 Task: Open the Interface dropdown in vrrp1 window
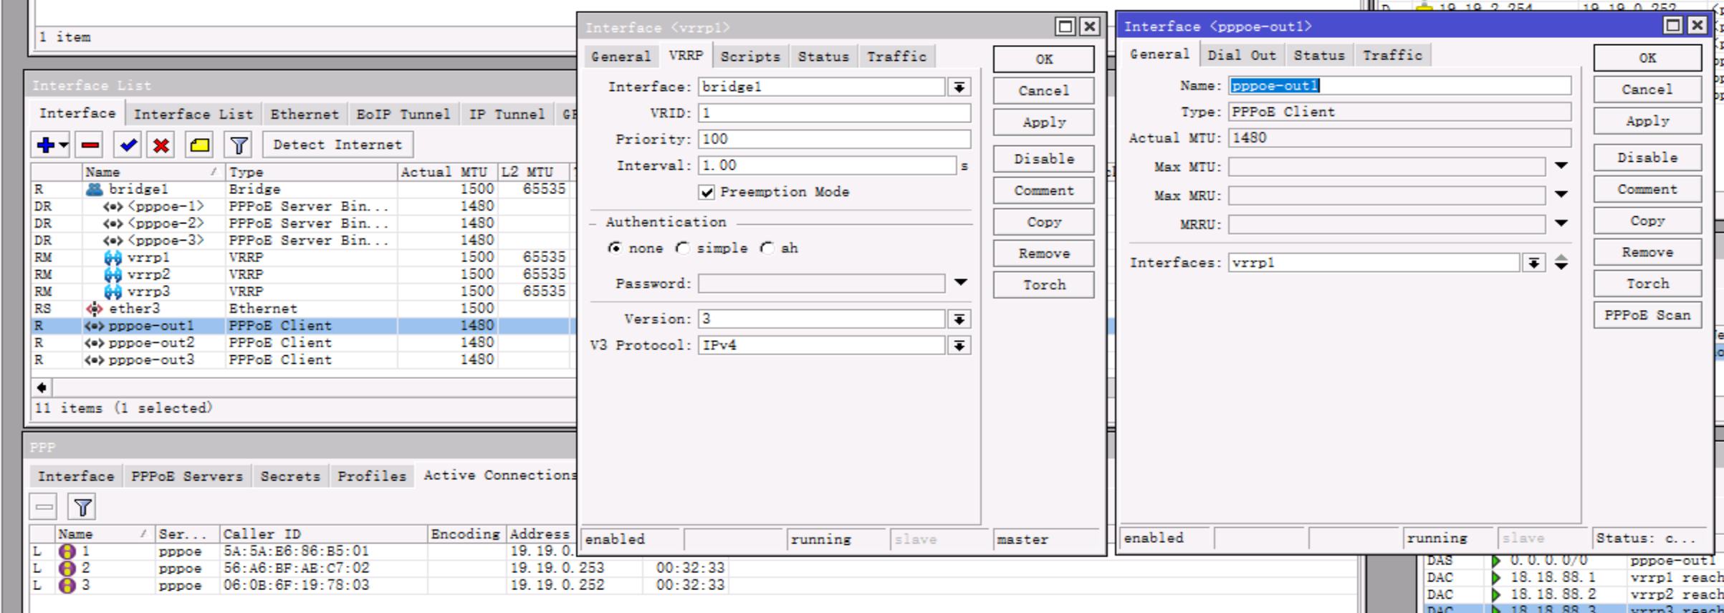tap(959, 87)
